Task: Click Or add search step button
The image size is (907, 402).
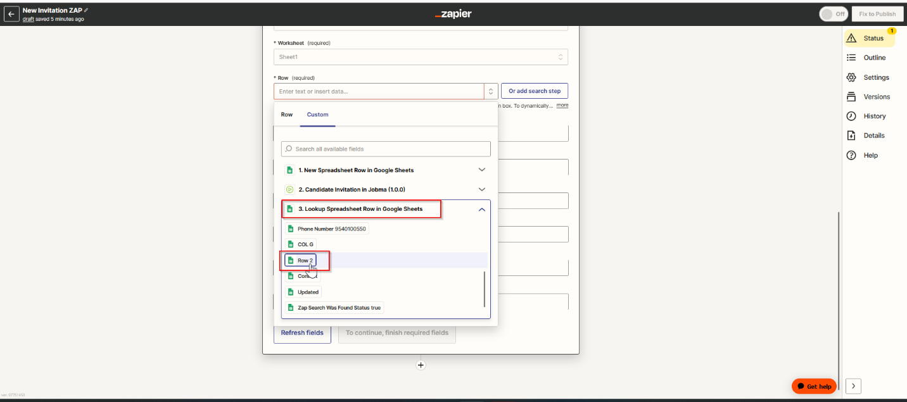Action: pyautogui.click(x=535, y=91)
